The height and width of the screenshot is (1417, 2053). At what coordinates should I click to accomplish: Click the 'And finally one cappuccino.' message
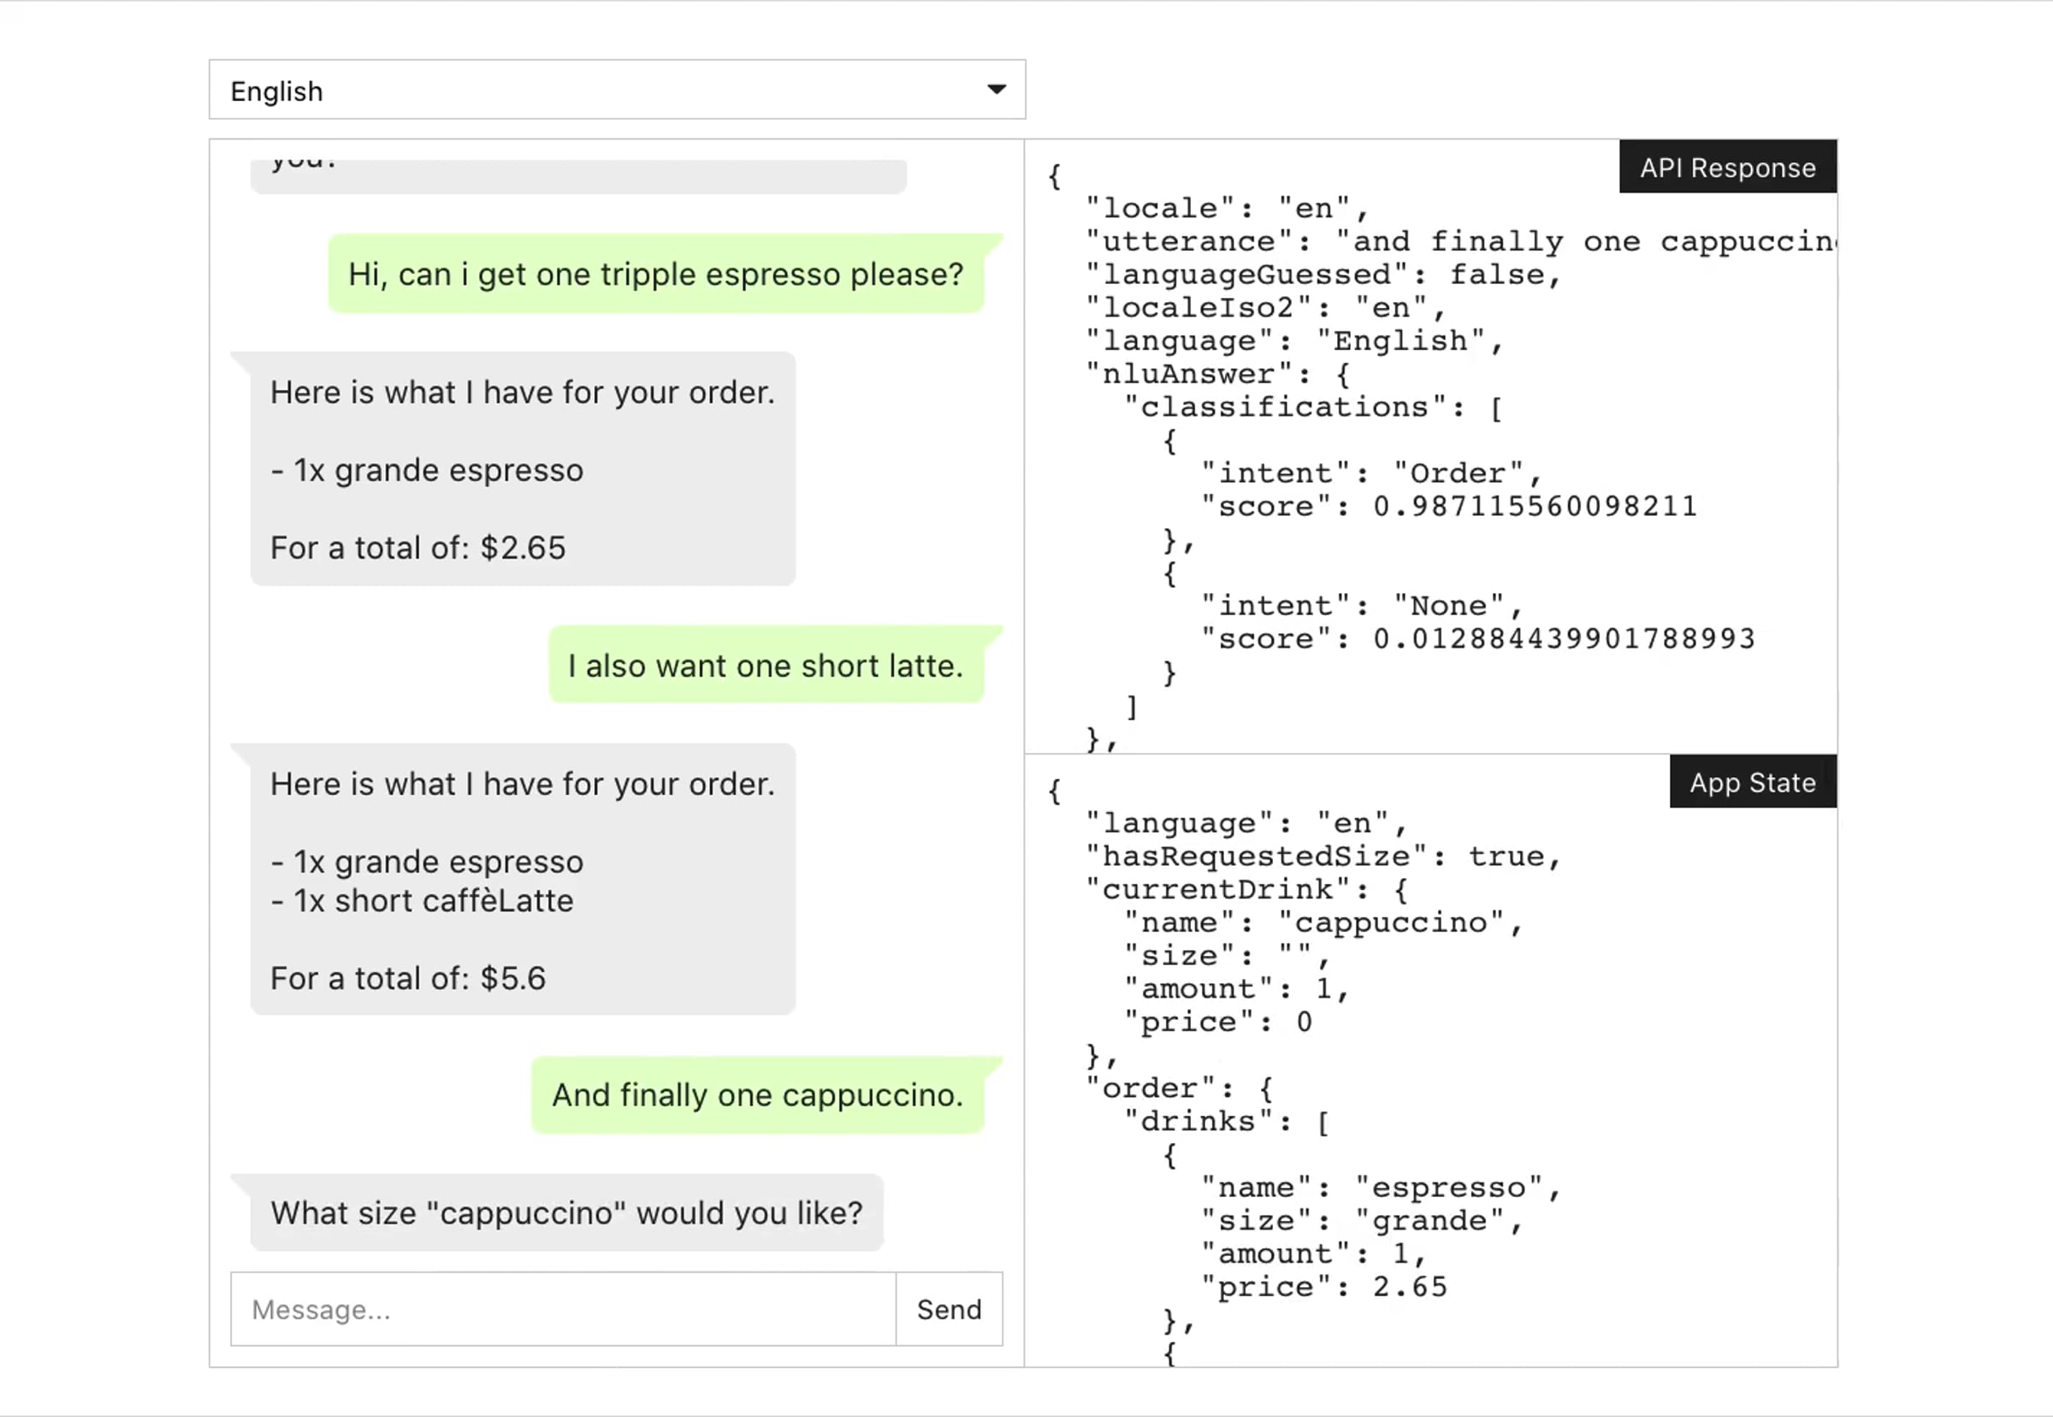[x=758, y=1094]
